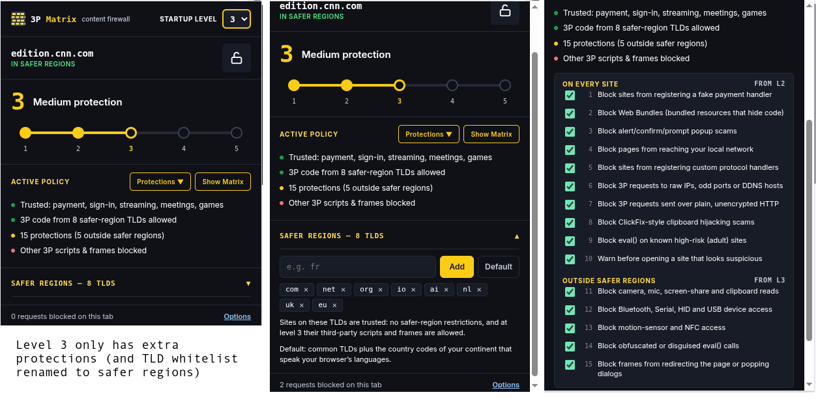Expand the collapsed Safer Regions – 8 TLDs section

131,283
